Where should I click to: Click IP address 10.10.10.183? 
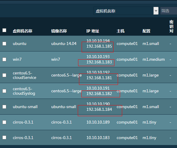[98, 138]
